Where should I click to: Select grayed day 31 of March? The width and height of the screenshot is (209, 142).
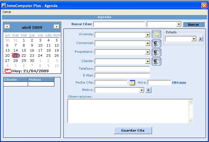pos(16,40)
